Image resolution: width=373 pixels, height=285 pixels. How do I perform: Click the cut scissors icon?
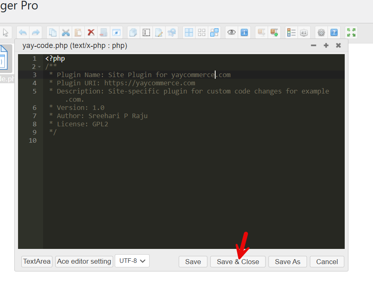66,32
